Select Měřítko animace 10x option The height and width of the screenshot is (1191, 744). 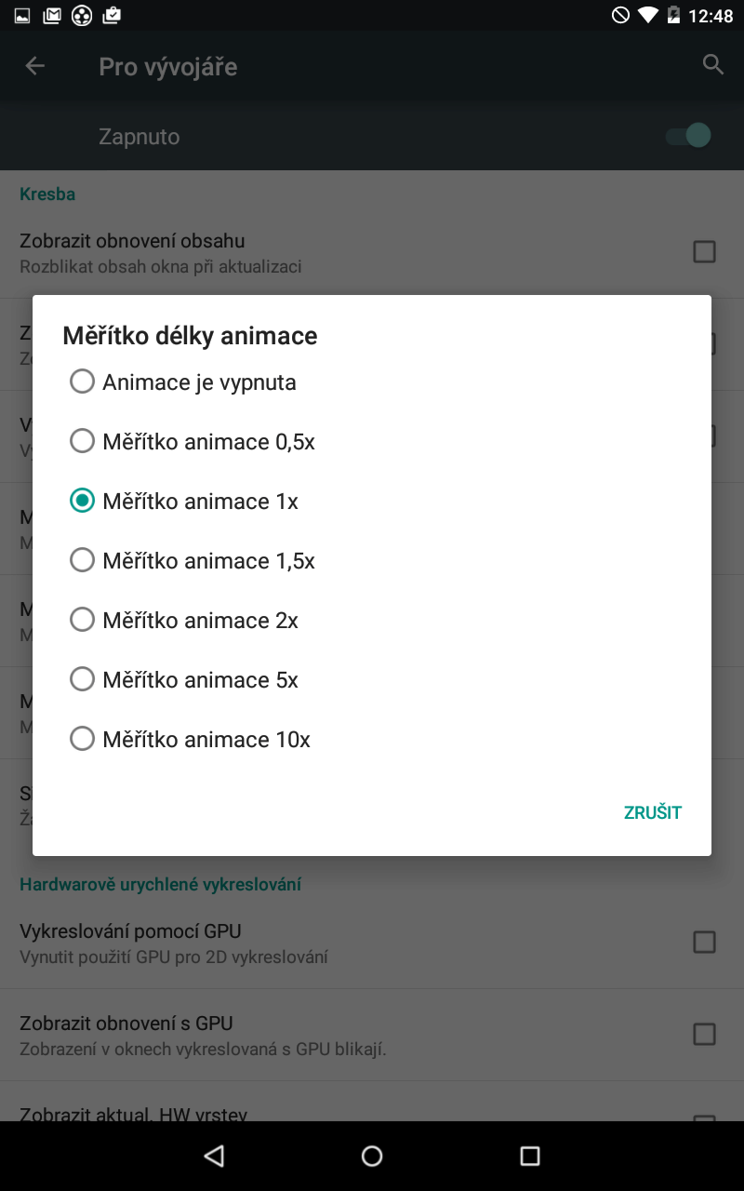pyautogui.click(x=83, y=739)
